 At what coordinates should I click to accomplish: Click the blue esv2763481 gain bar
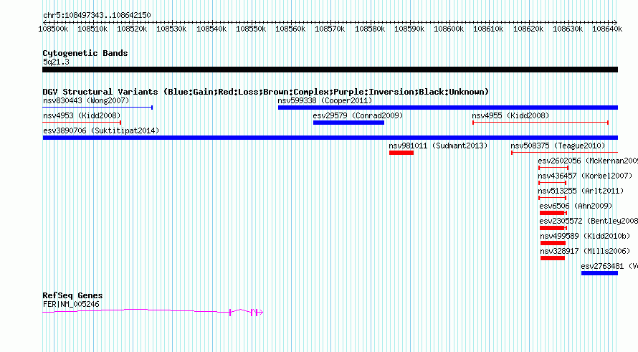(600, 273)
